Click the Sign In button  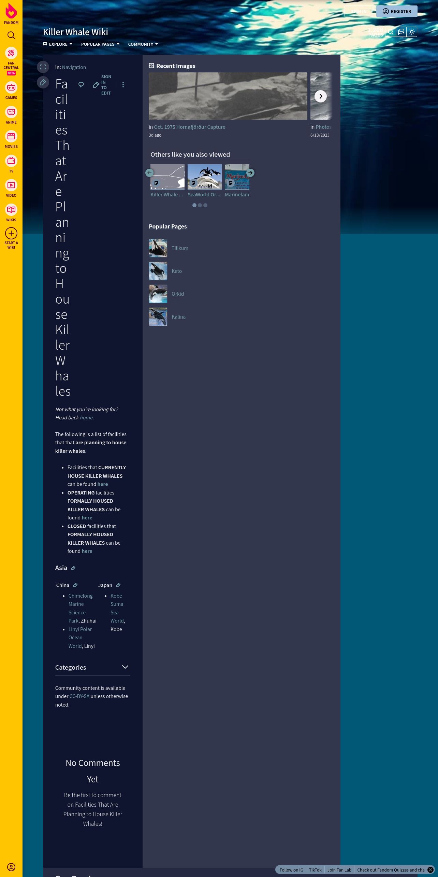point(359,11)
